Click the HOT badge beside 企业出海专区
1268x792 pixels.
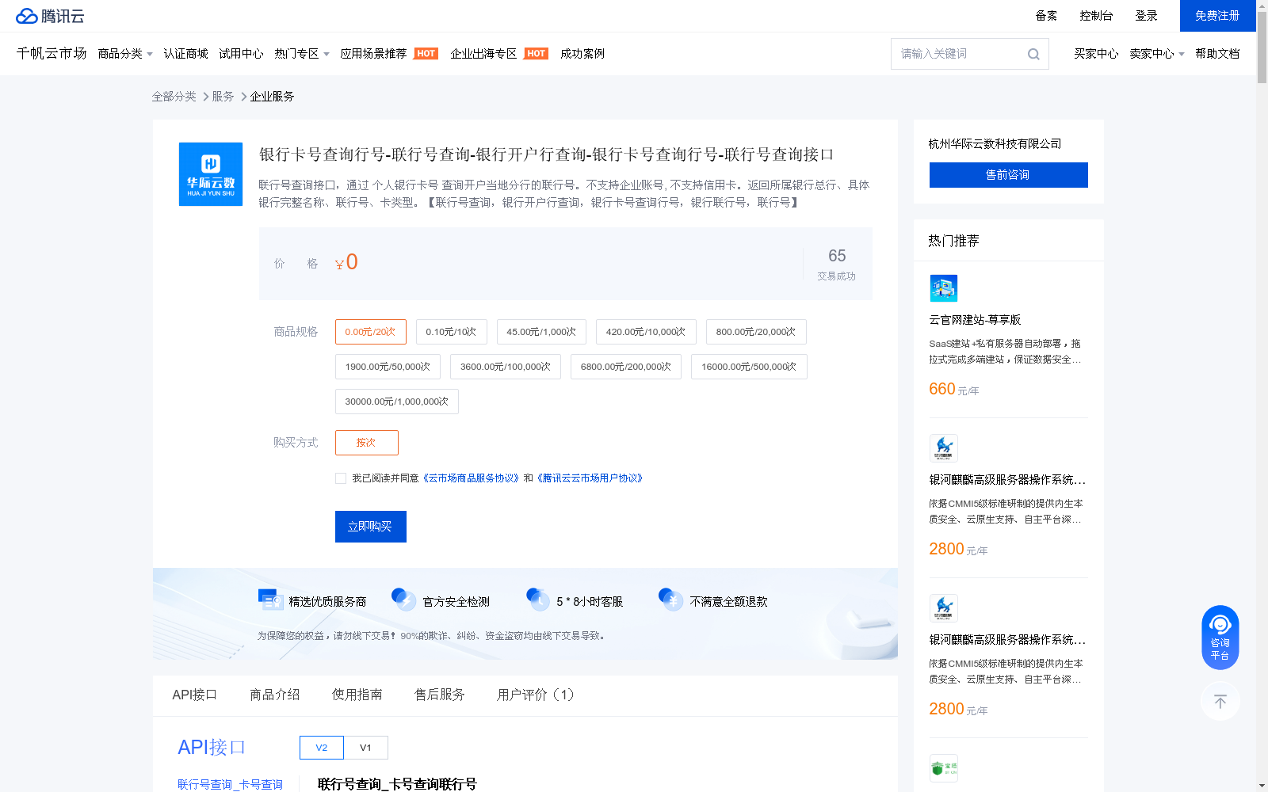[x=537, y=54]
